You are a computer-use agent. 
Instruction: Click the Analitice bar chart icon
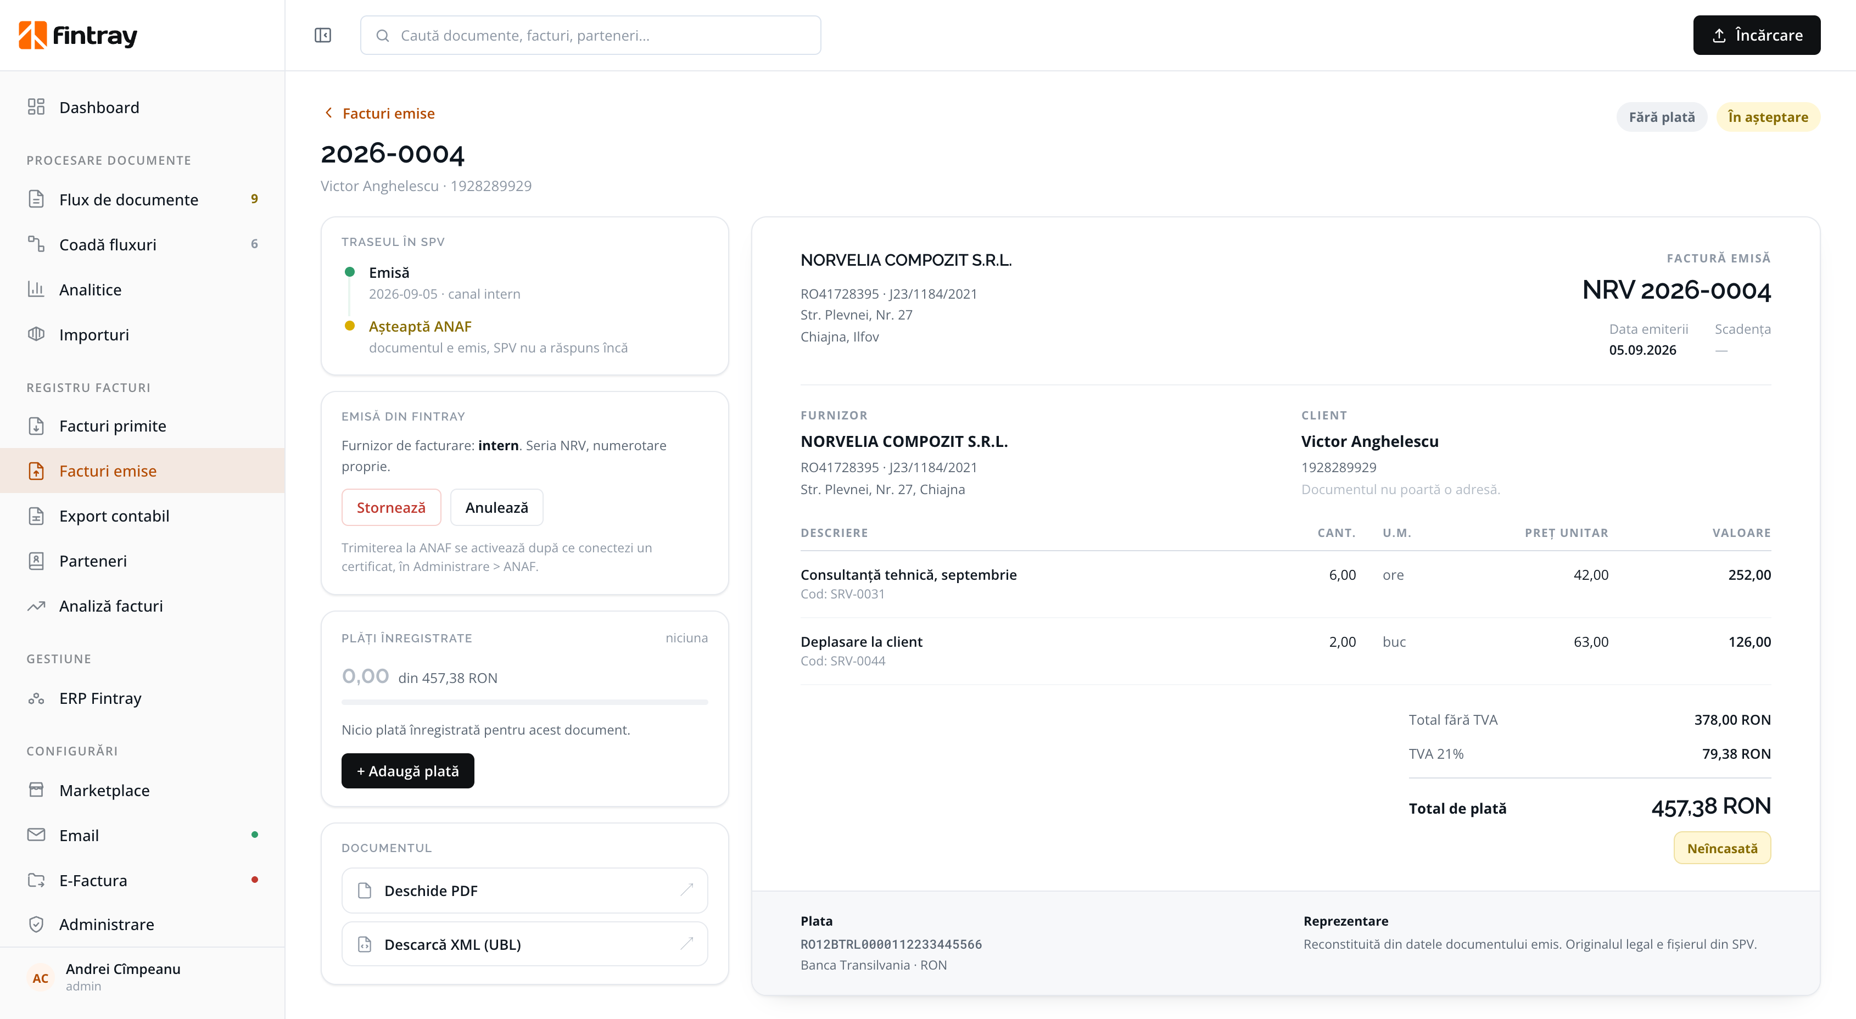pos(36,289)
